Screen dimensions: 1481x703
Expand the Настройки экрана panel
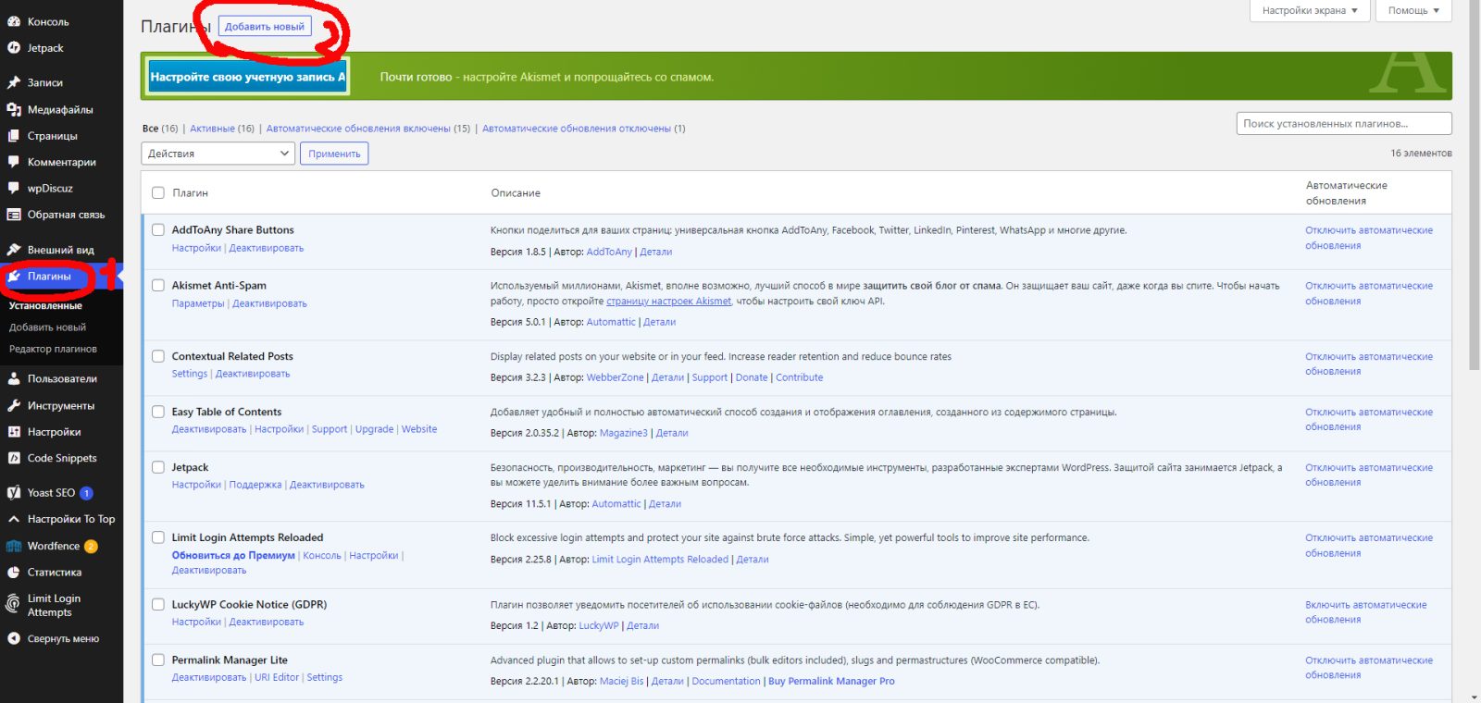coord(1310,10)
